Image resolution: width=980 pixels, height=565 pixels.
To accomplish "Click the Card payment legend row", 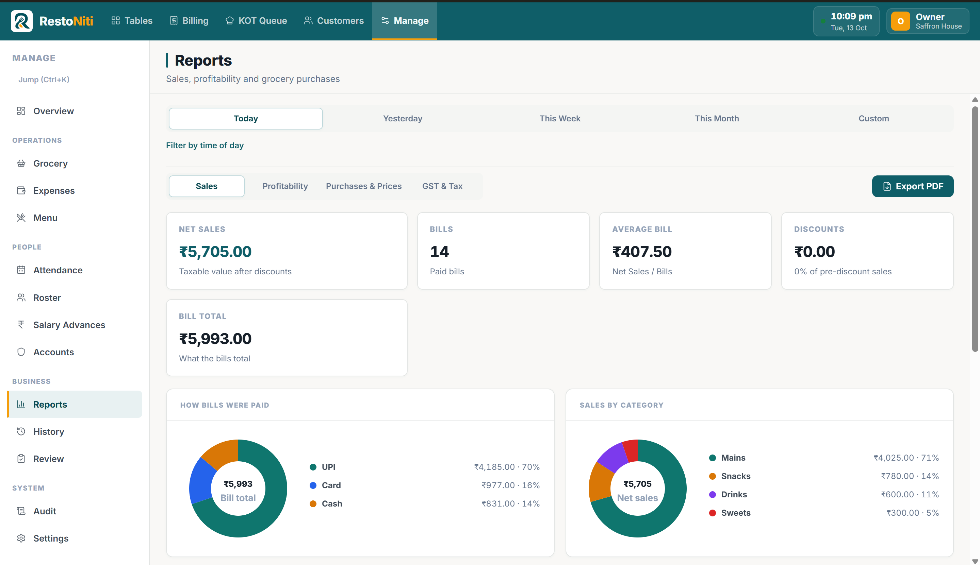I will click(x=425, y=485).
